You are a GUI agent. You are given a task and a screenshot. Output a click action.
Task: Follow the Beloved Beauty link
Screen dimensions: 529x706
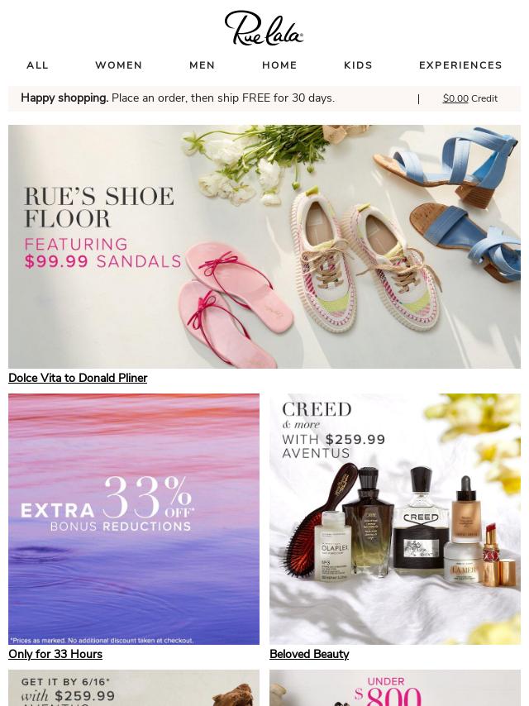[x=309, y=654]
